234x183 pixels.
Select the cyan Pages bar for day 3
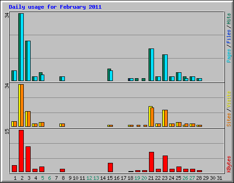click(29, 61)
